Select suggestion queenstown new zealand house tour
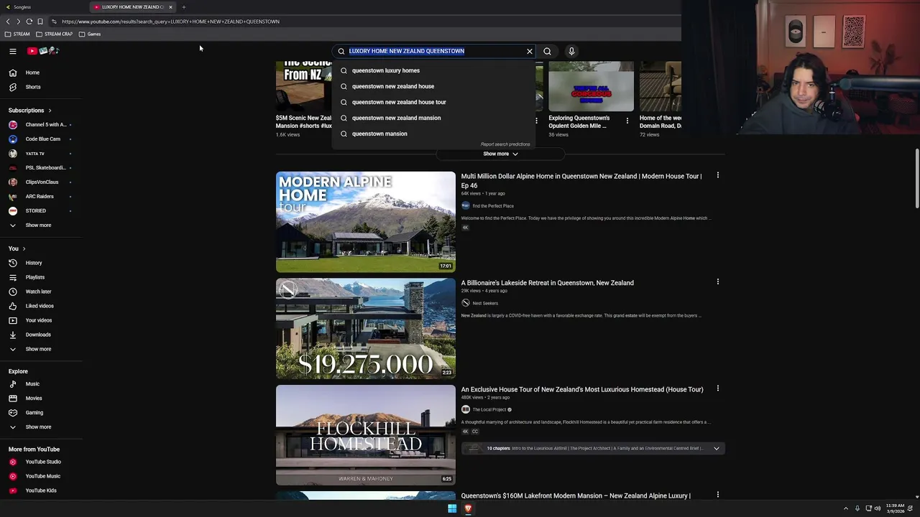920x517 pixels. pyautogui.click(x=434, y=102)
